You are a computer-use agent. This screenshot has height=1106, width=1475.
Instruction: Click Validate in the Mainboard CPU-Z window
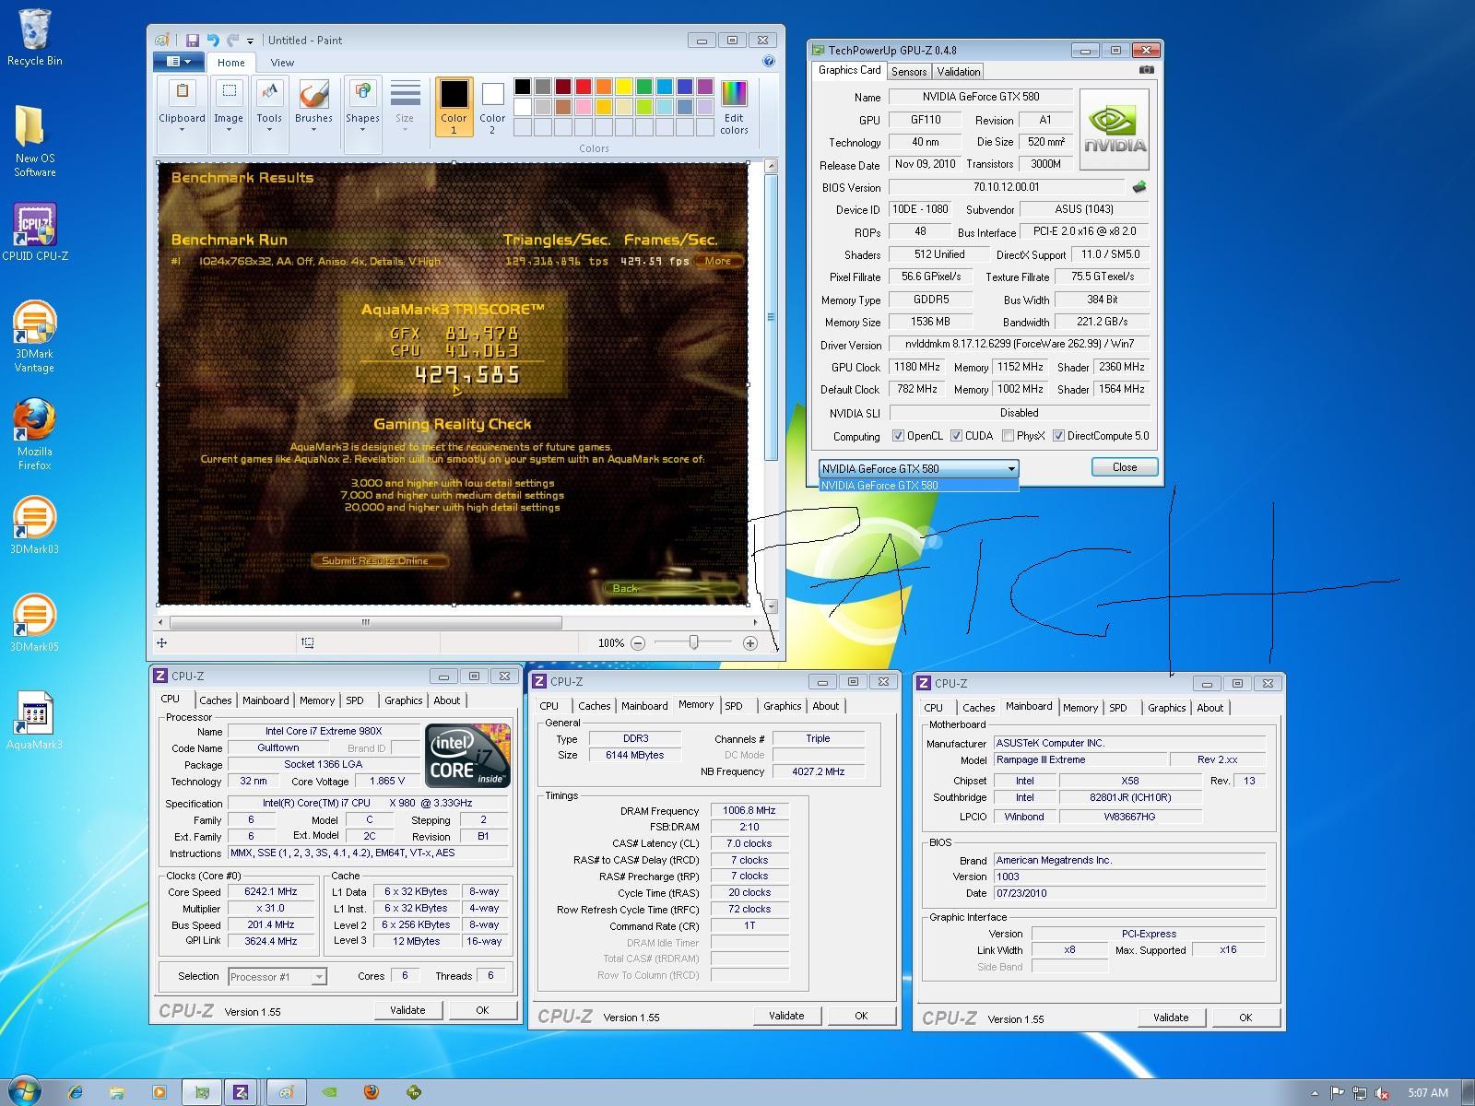click(x=1171, y=1018)
